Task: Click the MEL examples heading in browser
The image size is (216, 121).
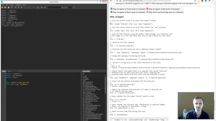Action: (x=117, y=17)
